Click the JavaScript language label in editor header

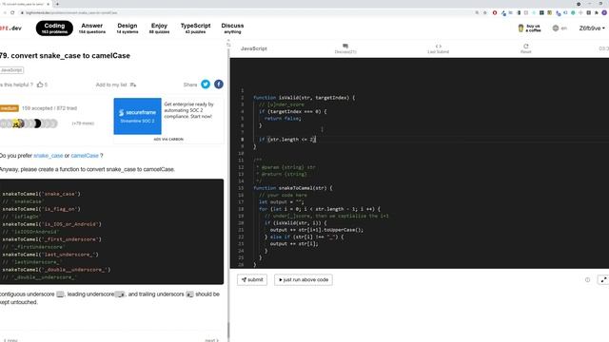(254, 48)
